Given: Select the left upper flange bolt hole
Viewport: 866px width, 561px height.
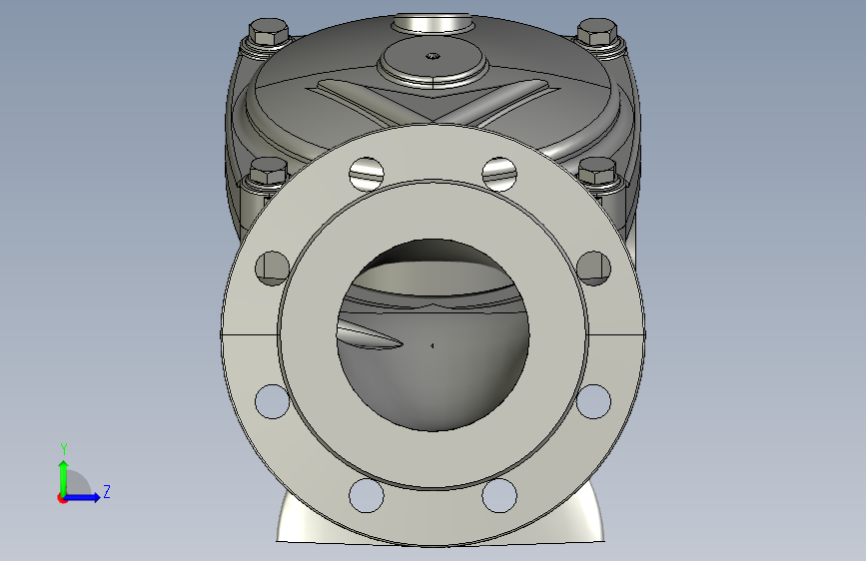Looking at the screenshot, I should coord(273,269).
